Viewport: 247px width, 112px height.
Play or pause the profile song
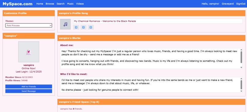83,27
